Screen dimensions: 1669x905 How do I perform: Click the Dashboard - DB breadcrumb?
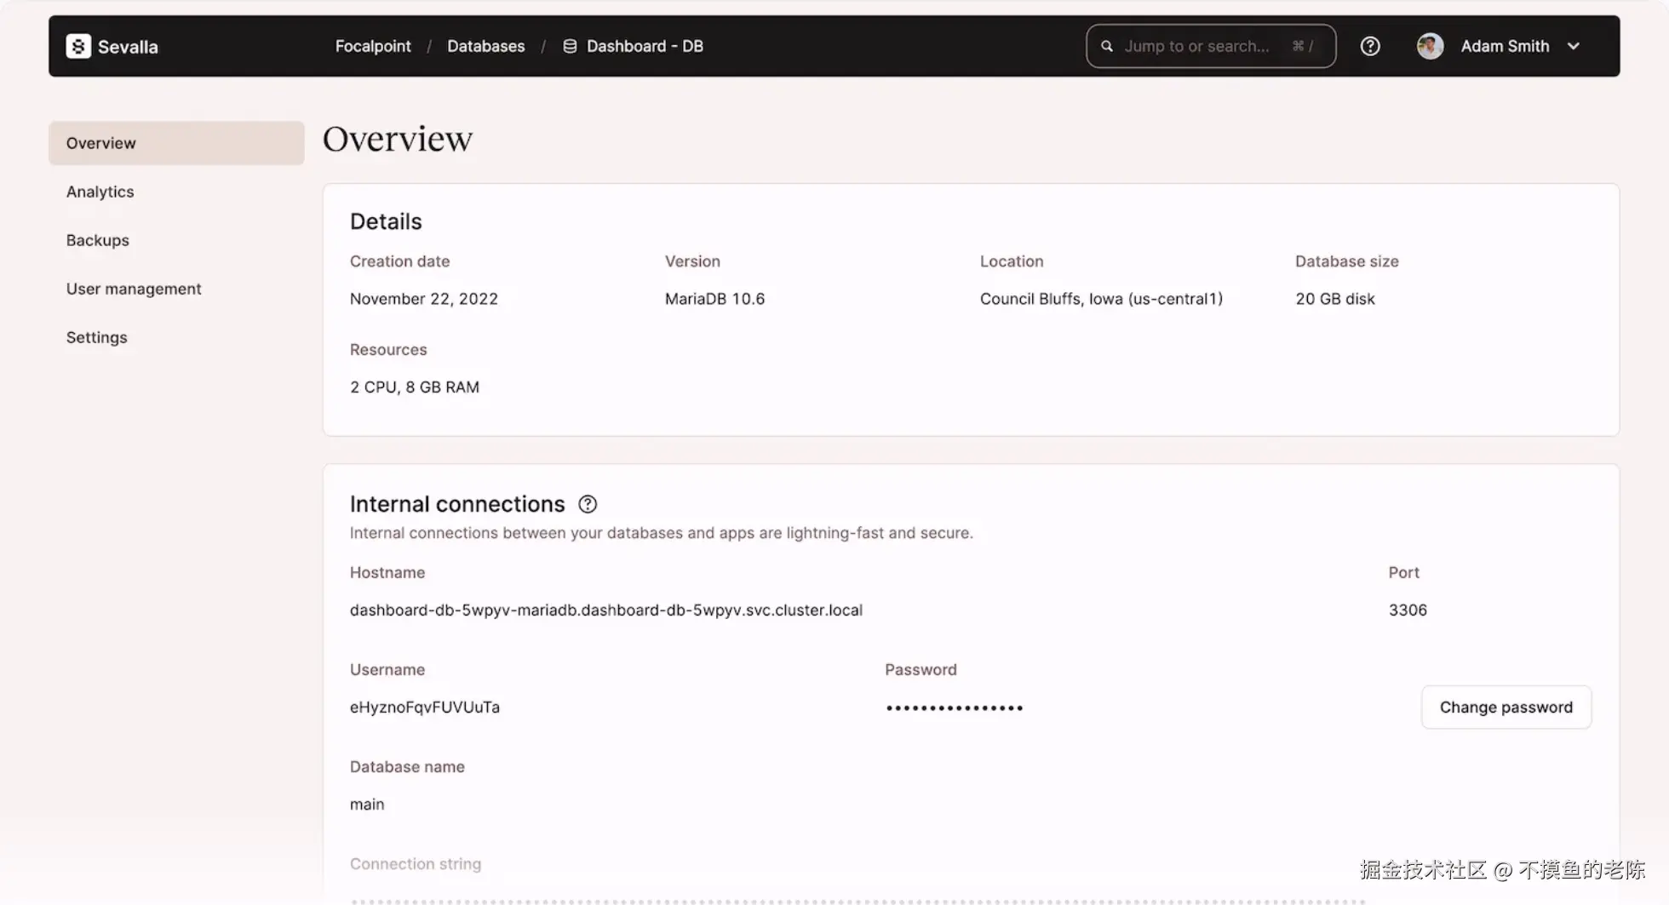point(645,46)
